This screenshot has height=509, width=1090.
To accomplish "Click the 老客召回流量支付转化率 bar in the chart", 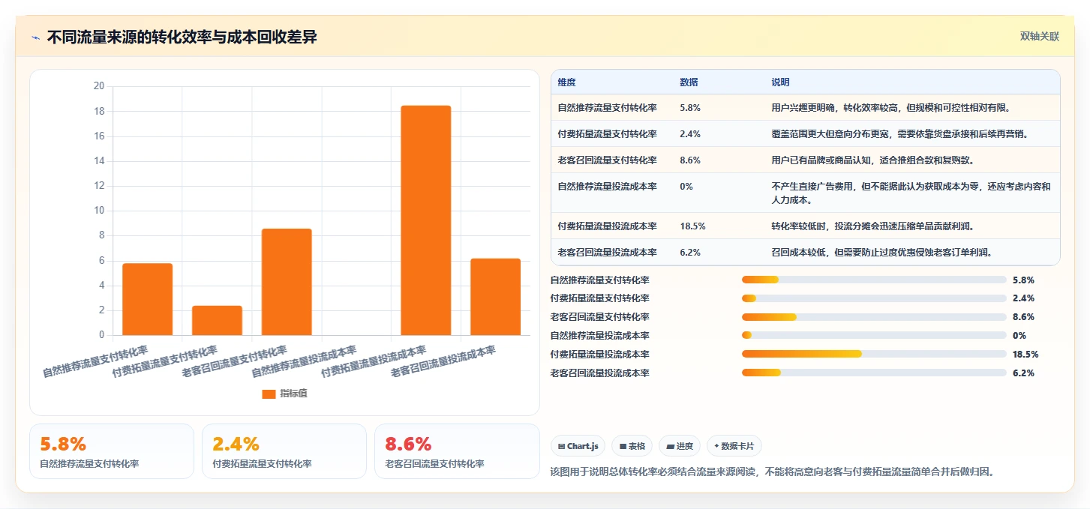I will (x=287, y=282).
